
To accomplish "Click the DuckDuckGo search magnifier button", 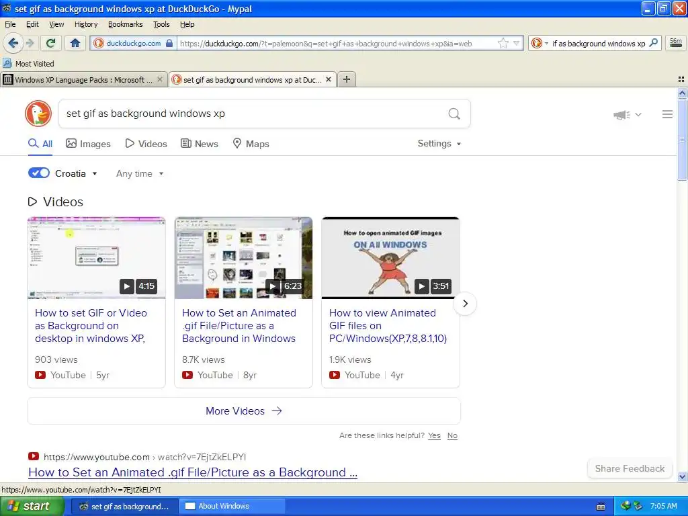I will (x=454, y=114).
